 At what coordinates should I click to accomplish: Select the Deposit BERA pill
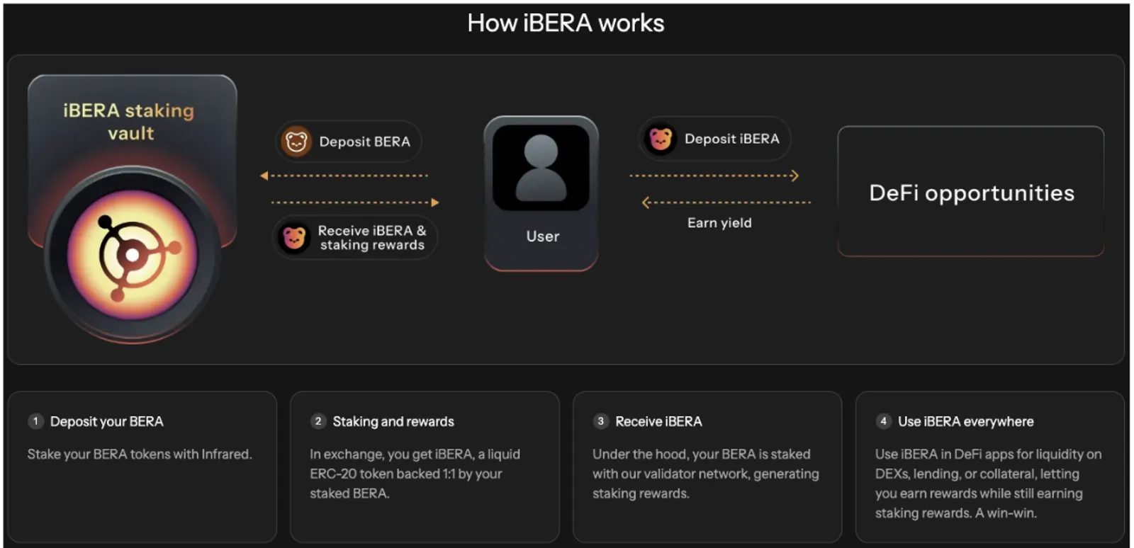coord(348,142)
